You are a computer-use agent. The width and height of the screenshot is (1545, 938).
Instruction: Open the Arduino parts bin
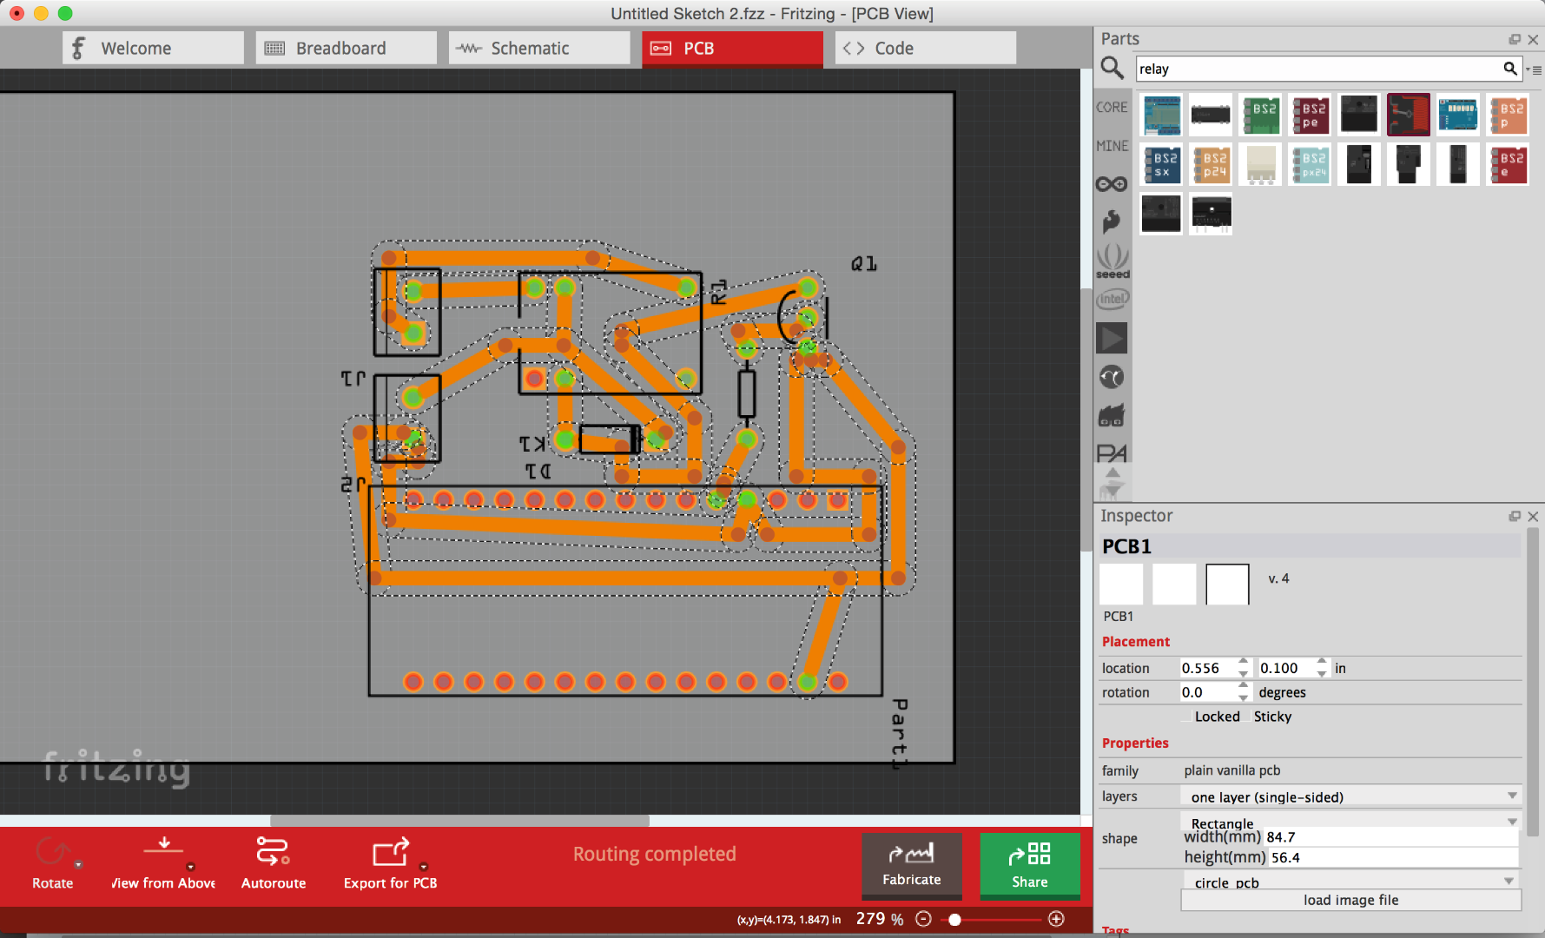tap(1112, 184)
